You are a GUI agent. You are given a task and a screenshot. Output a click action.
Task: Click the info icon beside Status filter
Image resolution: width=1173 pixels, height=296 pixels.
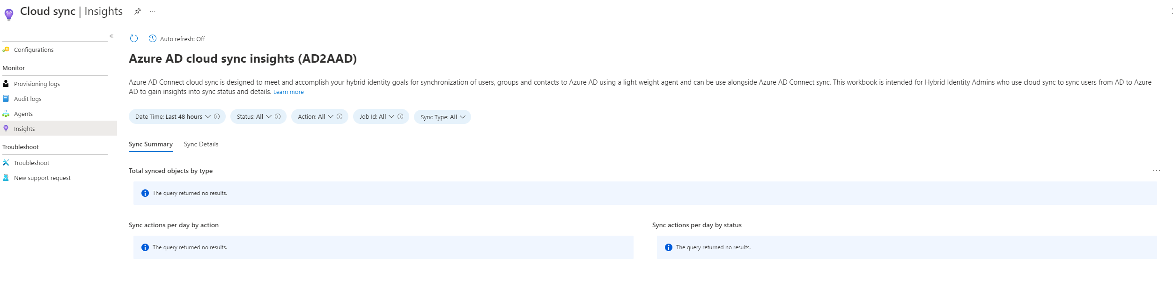click(278, 116)
